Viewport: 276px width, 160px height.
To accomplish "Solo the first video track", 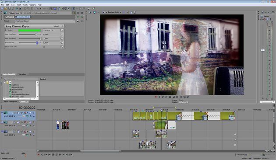I will [x=34, y=113].
